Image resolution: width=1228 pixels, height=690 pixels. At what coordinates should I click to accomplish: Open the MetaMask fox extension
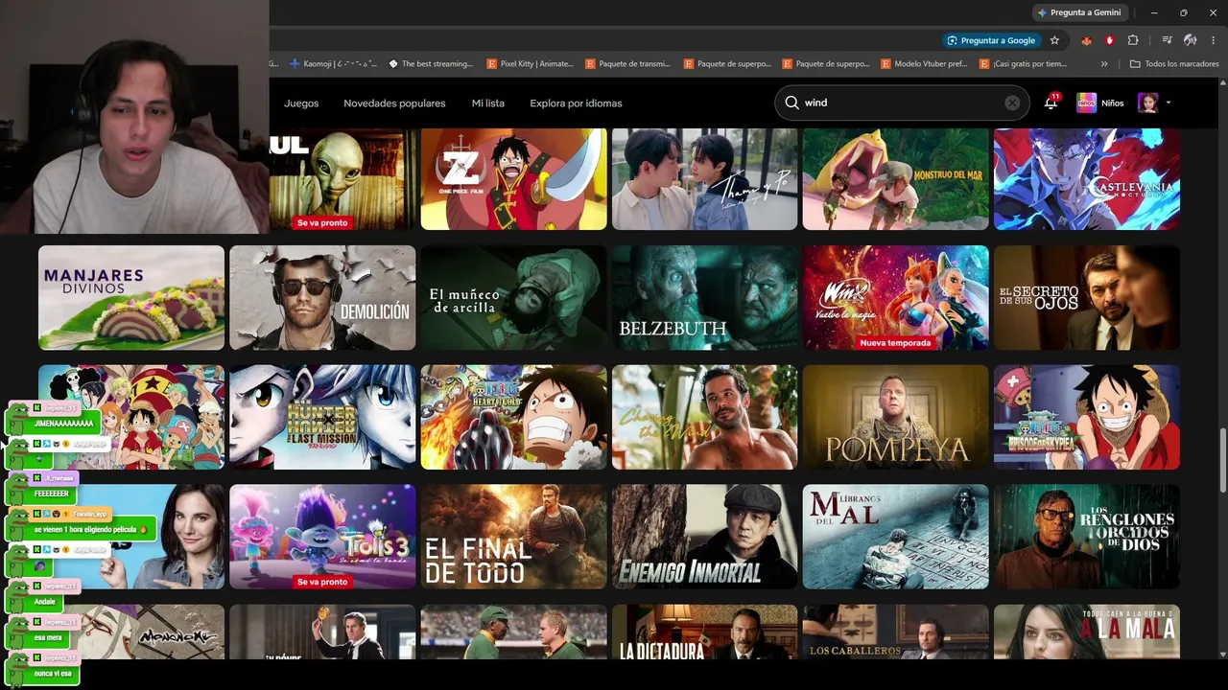point(1087,40)
